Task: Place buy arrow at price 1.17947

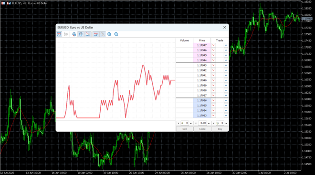Action: [226, 45]
